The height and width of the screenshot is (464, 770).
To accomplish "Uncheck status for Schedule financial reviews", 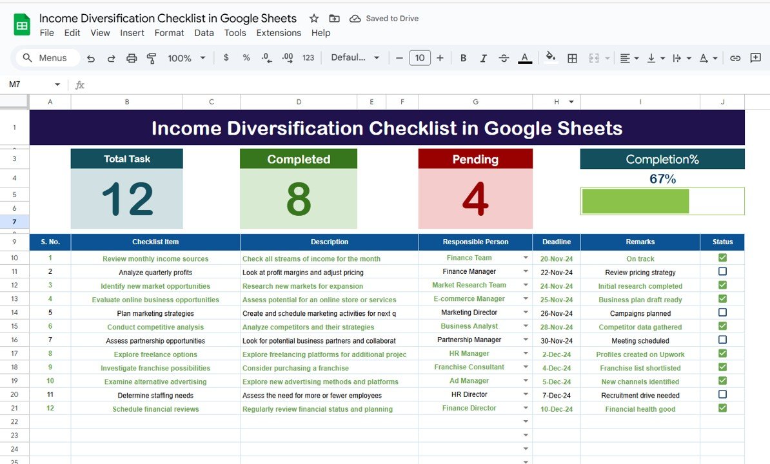I will click(722, 408).
